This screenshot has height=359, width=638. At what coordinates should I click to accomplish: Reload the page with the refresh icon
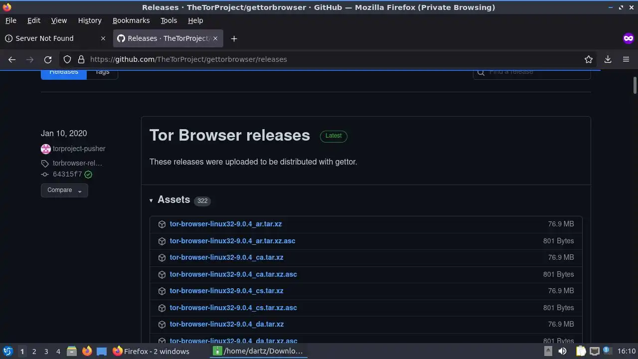(48, 59)
